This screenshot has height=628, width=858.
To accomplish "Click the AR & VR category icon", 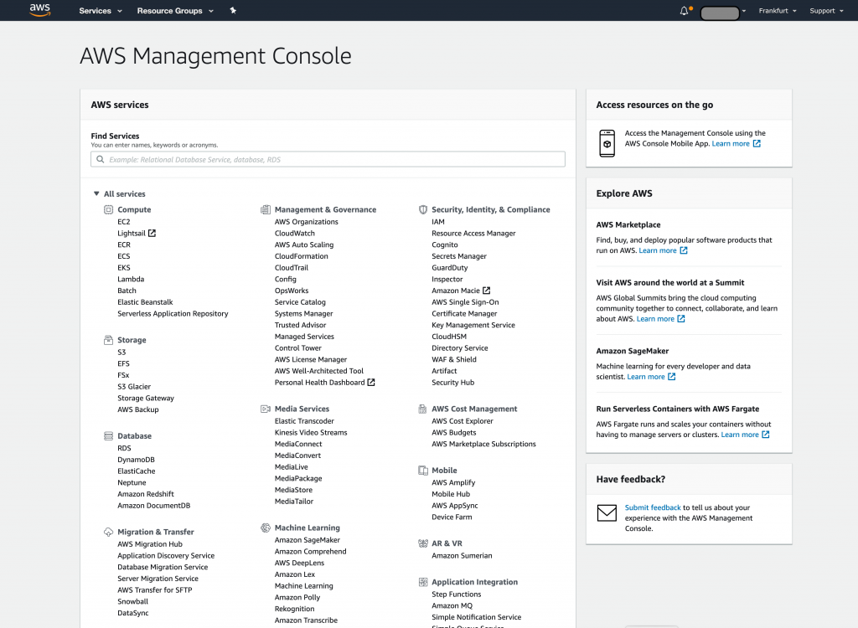I will [423, 543].
